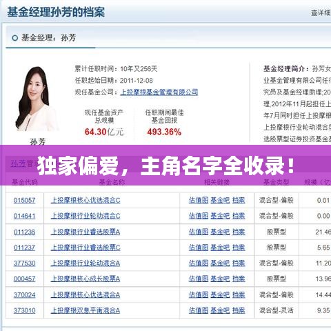Click the 21.46 scale value cell
Screen dimensions: 331x331
click(x=323, y=232)
